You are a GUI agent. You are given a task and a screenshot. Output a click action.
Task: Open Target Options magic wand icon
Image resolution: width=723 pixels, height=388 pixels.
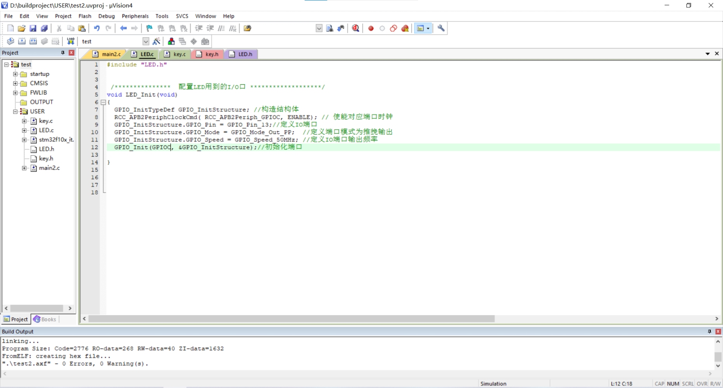(x=157, y=42)
